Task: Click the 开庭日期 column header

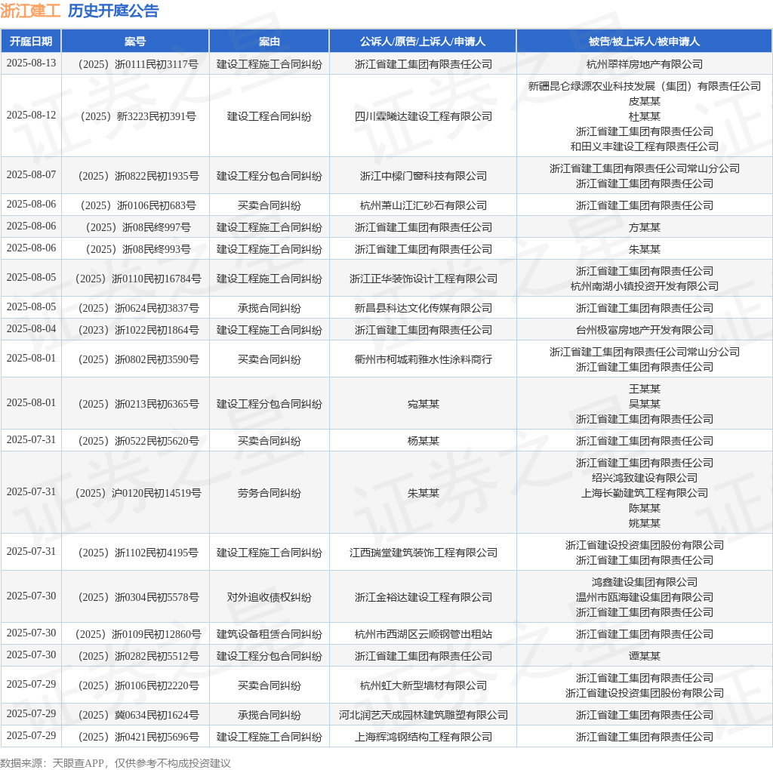Action: (31, 42)
